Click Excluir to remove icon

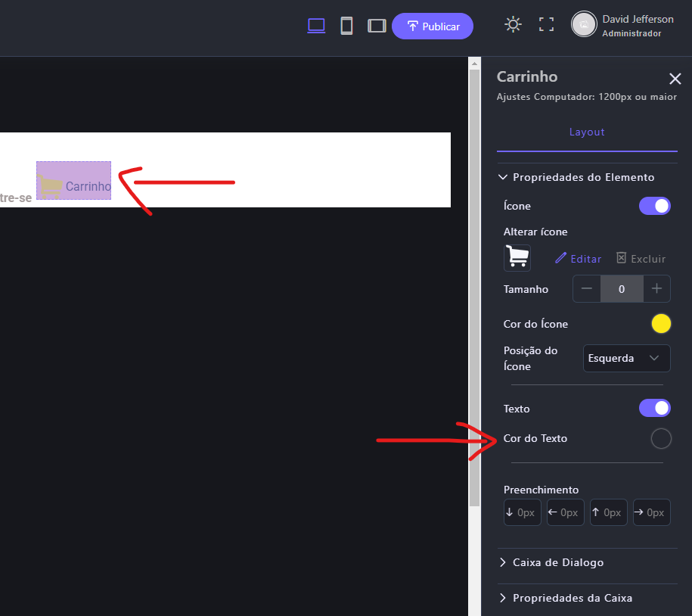coord(641,259)
